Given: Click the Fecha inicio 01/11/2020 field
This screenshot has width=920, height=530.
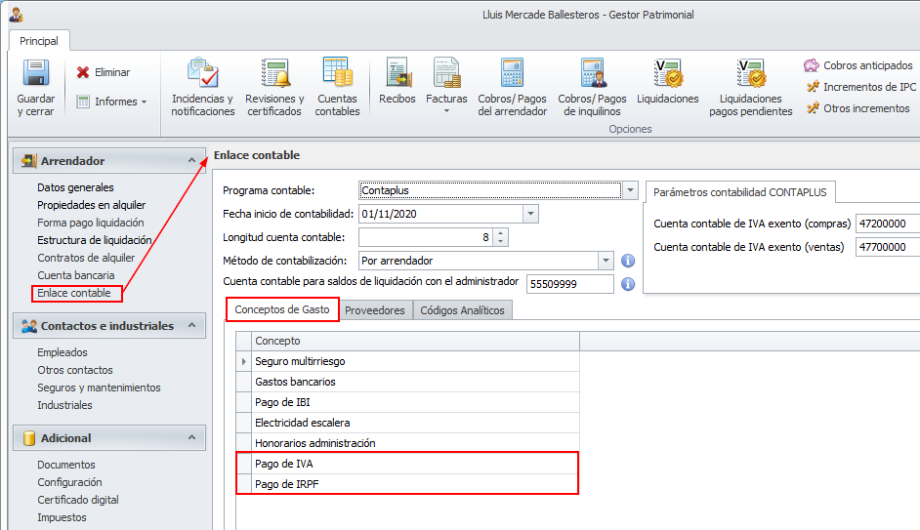Looking at the screenshot, I should click(x=440, y=214).
